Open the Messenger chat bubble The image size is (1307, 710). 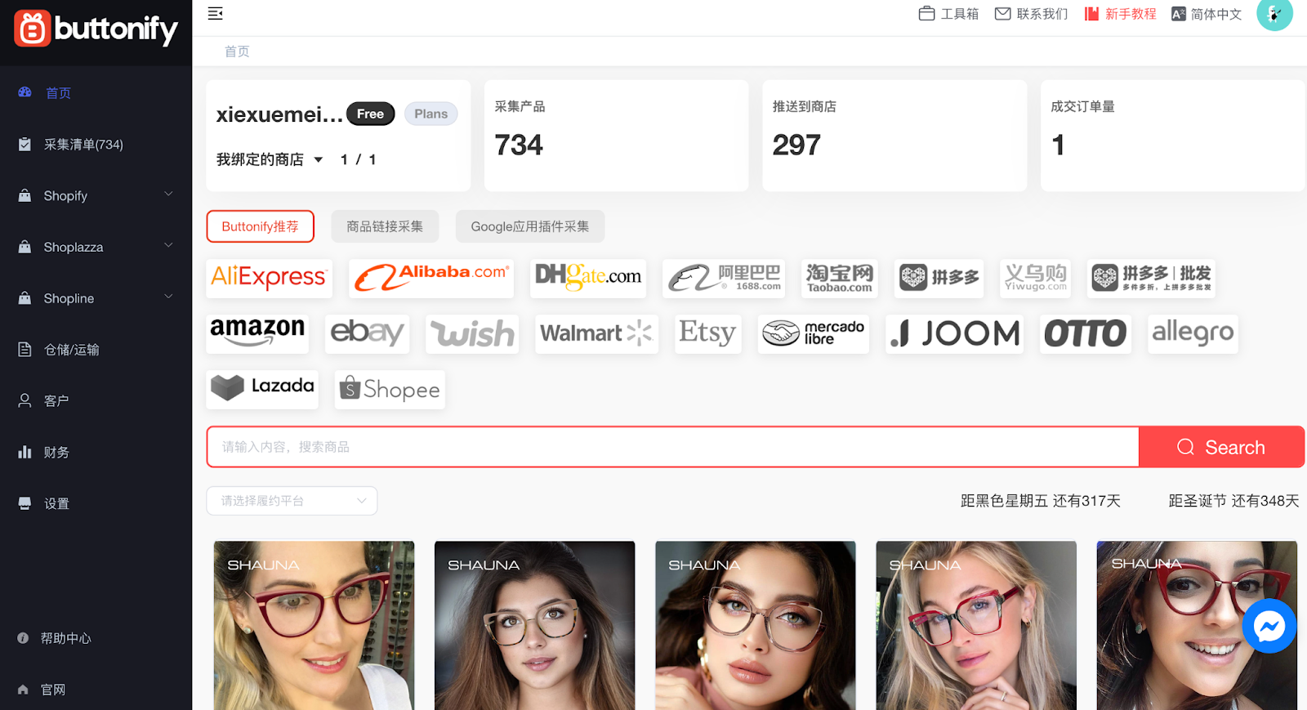(x=1269, y=627)
